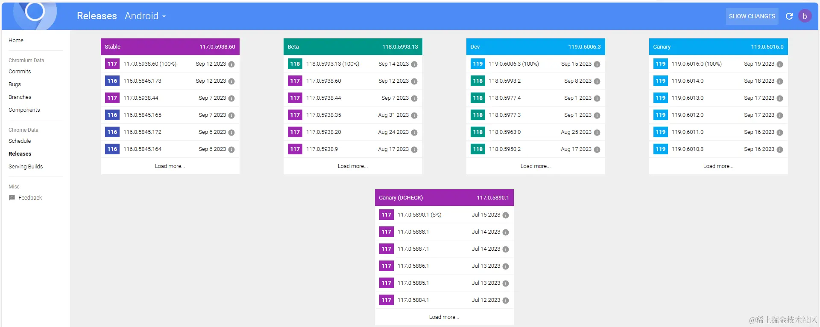Screen dimensions: 820x327
Task: Click the Canary channel header 119.0.6016.0
Action: pyautogui.click(x=718, y=47)
